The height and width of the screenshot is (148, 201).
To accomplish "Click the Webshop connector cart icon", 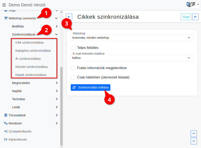I will pyautogui.click(x=6, y=18).
